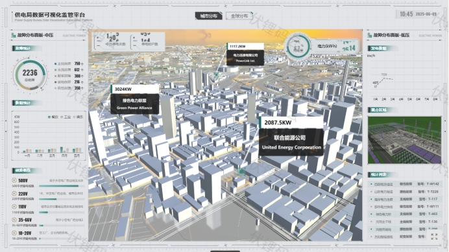This screenshot has width=449, height=252.
Task: Select the 城市分布 tab at top
Action: point(209,16)
